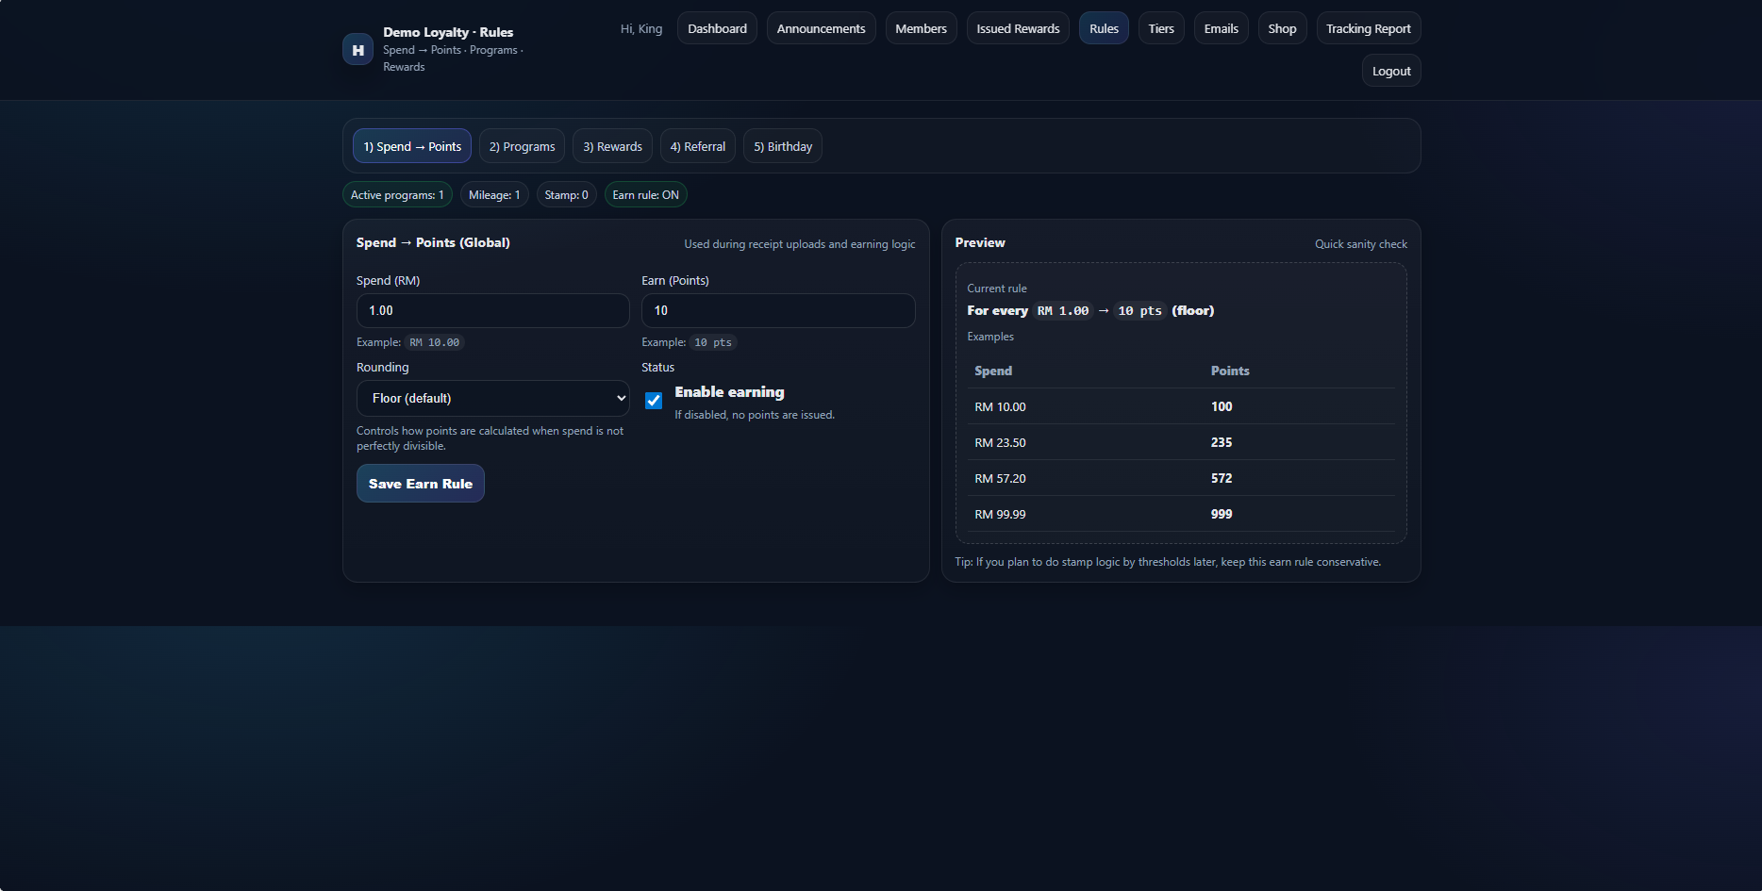Click the Spend → Points (Global) heading
The image size is (1762, 891).
pos(433,242)
